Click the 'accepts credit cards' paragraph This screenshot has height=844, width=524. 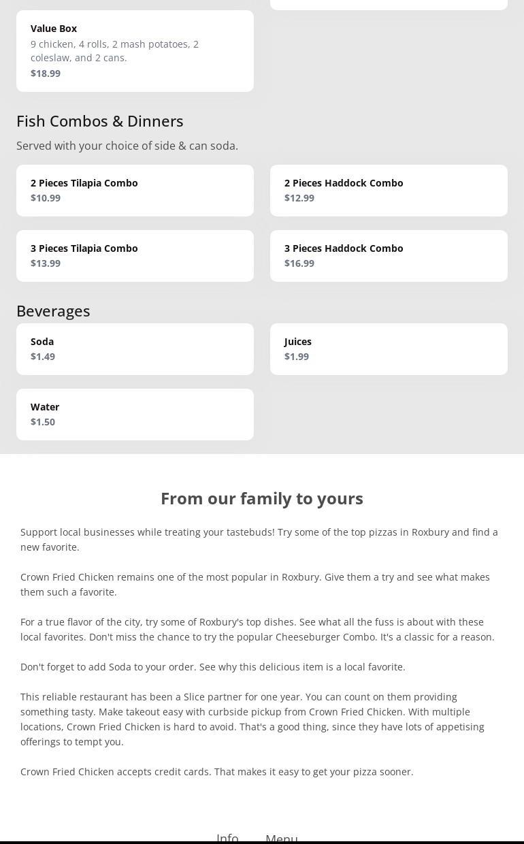(217, 772)
